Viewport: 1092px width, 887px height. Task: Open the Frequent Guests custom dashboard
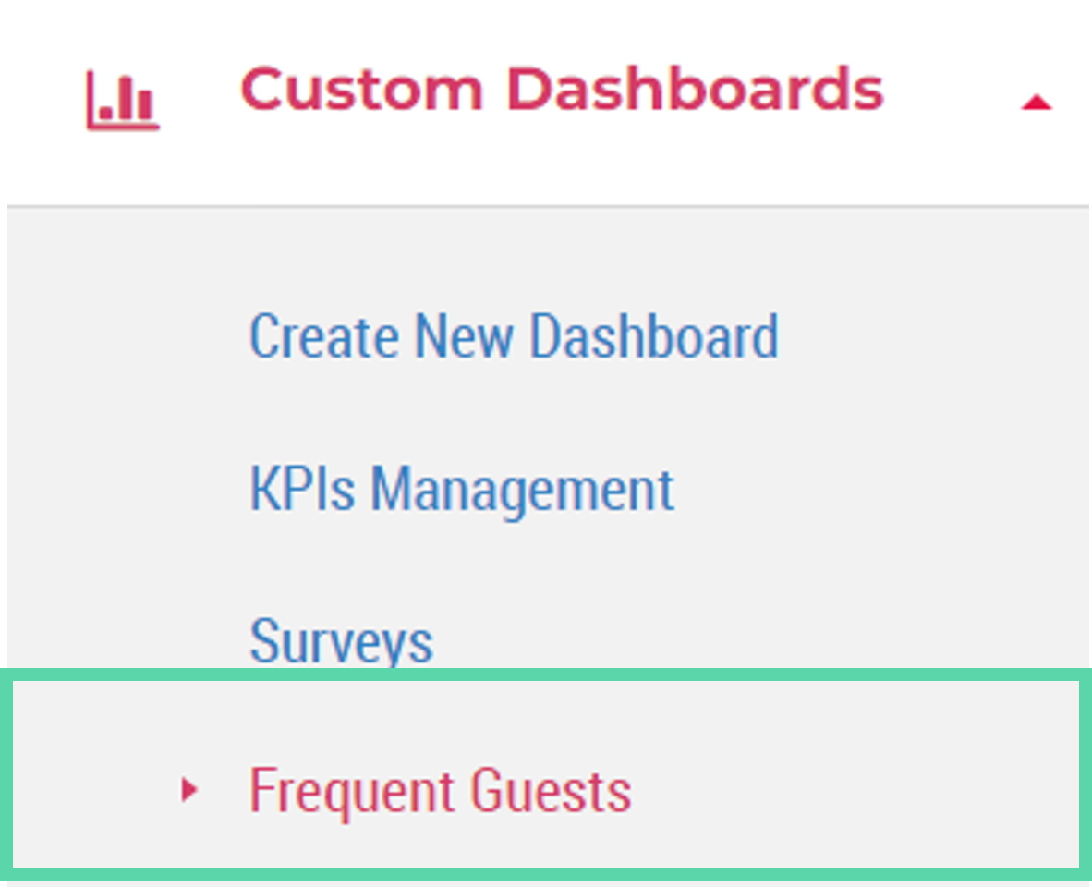(440, 790)
